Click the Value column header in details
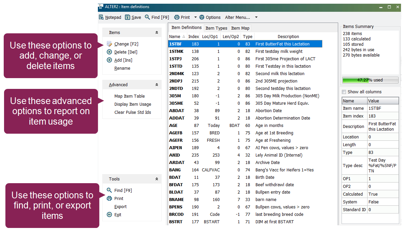This screenshot has height=232, width=405. [x=383, y=101]
